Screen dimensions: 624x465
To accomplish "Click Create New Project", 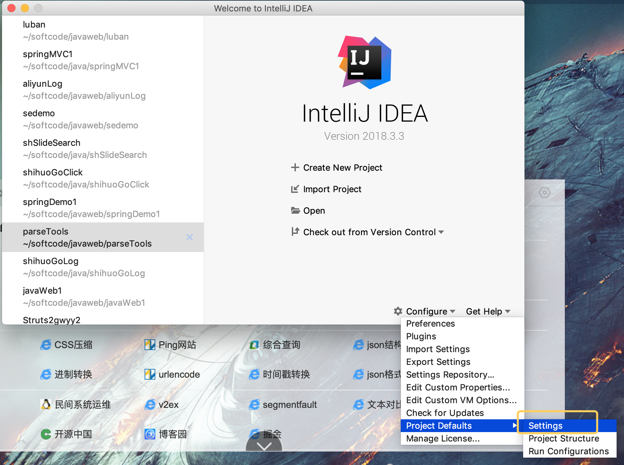I will click(x=343, y=168).
